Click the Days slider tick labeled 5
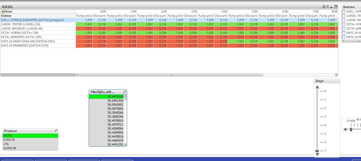This screenshot has width=361, height=161. (323, 134)
